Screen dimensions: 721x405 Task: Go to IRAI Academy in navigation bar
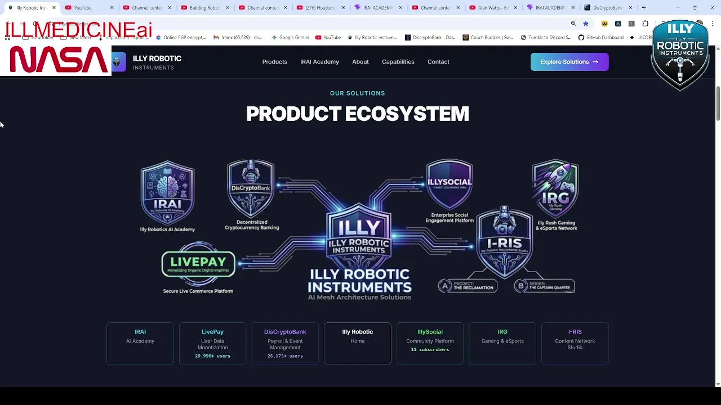coord(319,62)
